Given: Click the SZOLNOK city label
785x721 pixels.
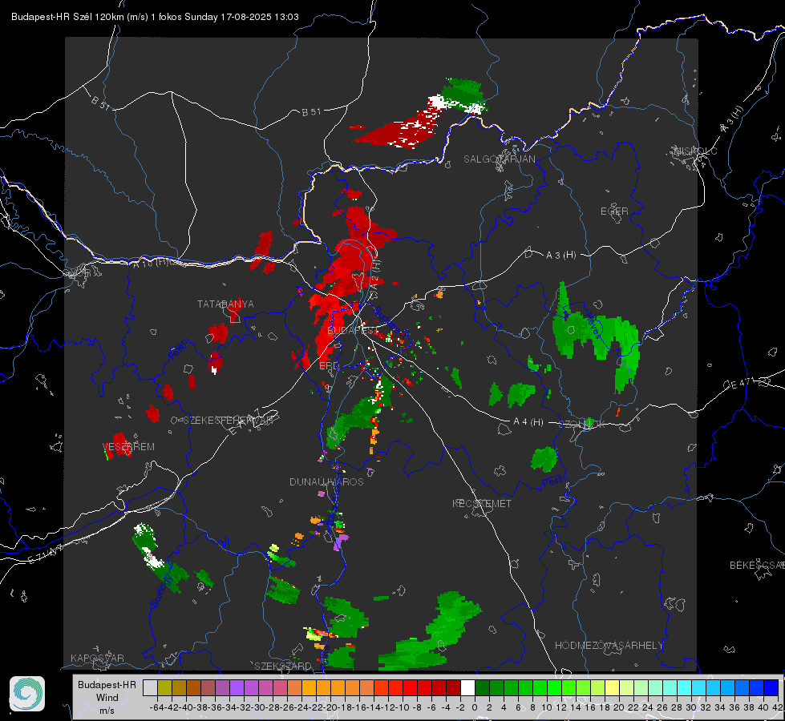Looking at the screenshot, I should [582, 424].
